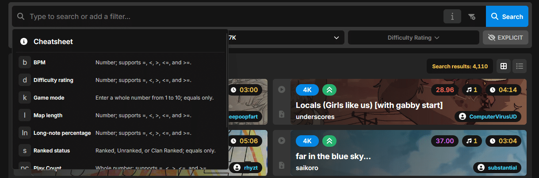Play preview of Locals (Girls like us)
539x178 pixels.
(282, 89)
